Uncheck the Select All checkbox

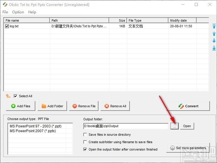click(15, 96)
